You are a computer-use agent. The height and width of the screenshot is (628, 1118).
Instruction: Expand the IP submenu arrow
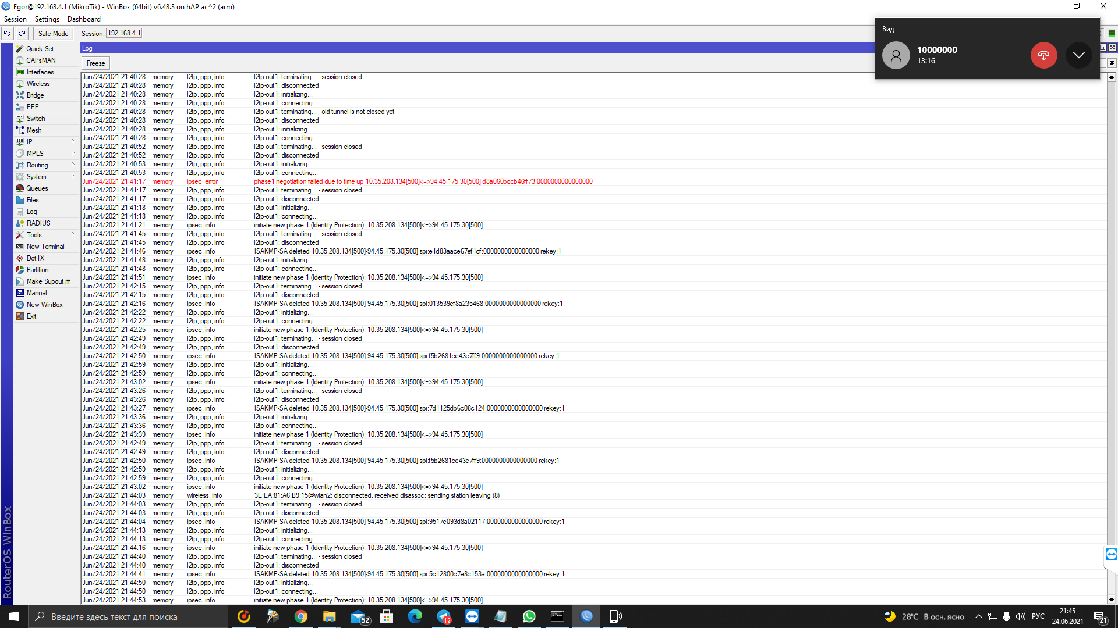point(73,142)
